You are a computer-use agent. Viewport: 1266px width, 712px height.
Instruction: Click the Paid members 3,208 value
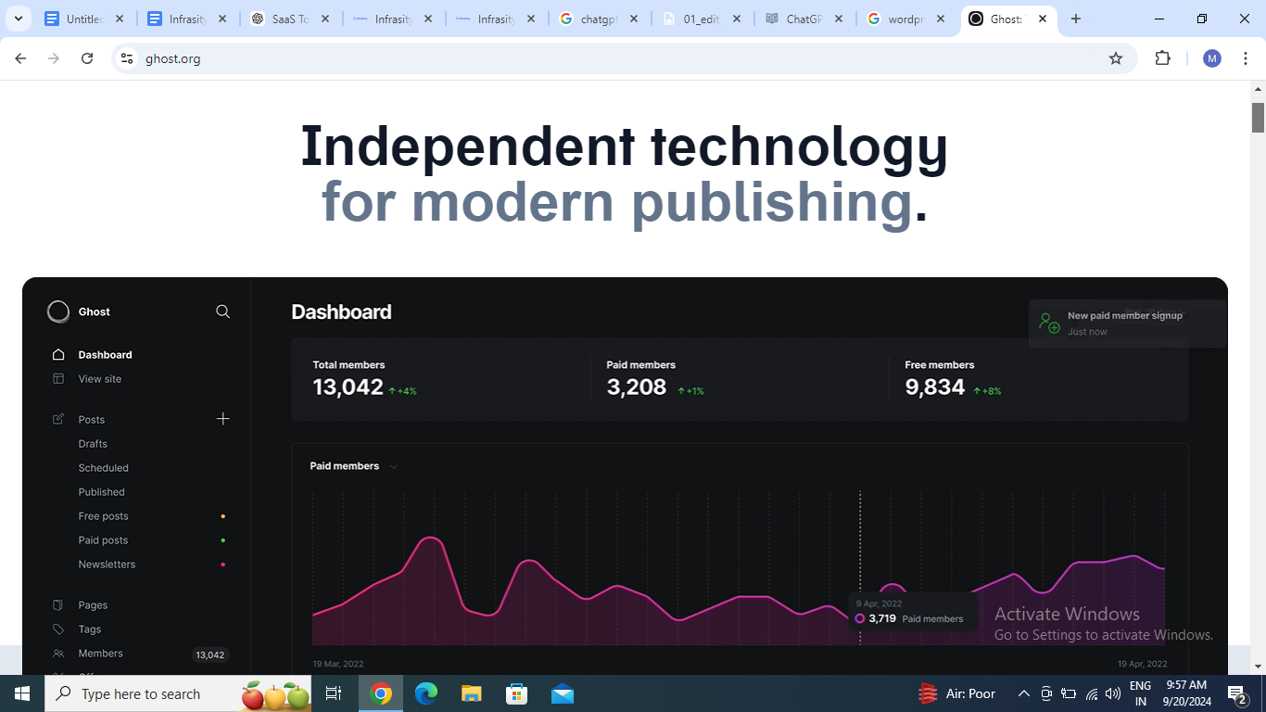tap(637, 388)
